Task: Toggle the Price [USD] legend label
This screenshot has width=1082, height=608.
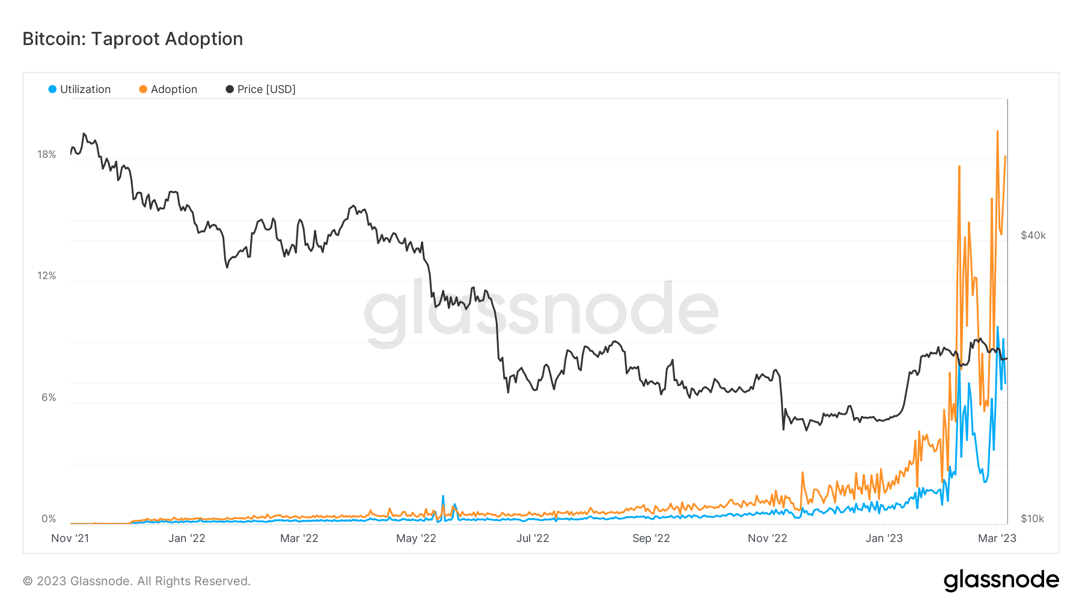Action: (x=266, y=89)
